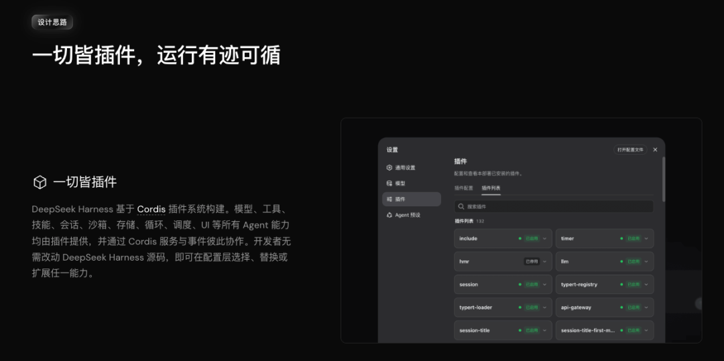Switch to the 插件列表 tab

pos(491,188)
